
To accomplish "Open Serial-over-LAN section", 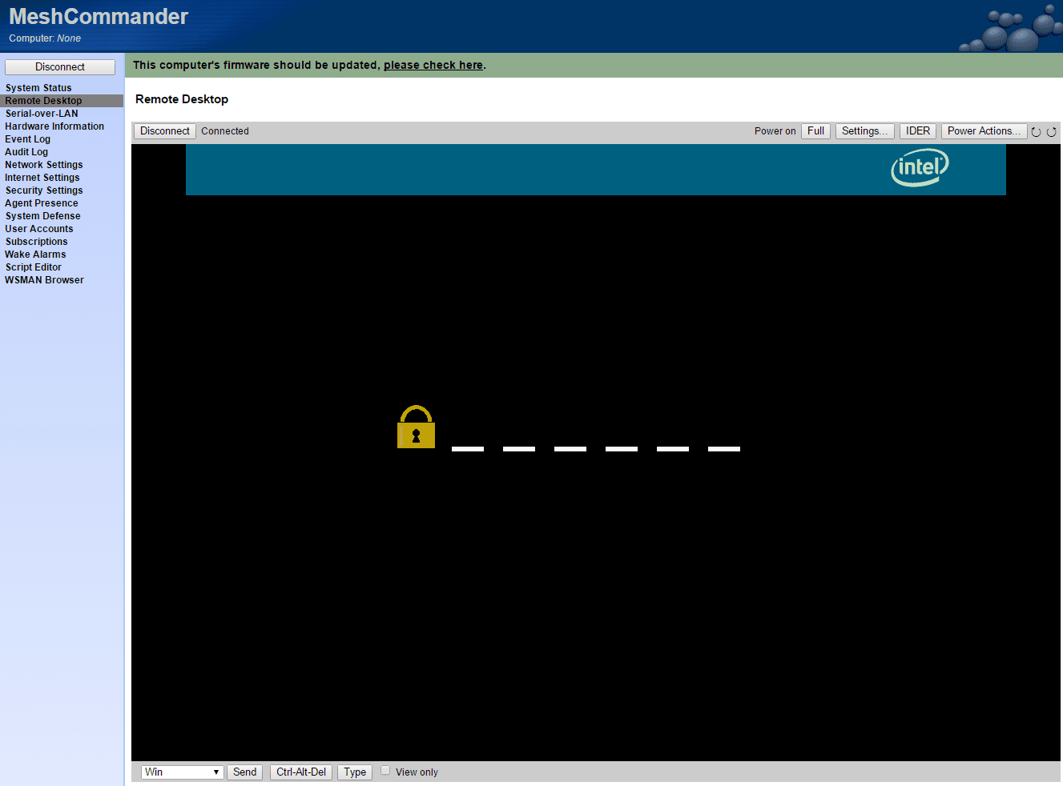I will pos(42,114).
